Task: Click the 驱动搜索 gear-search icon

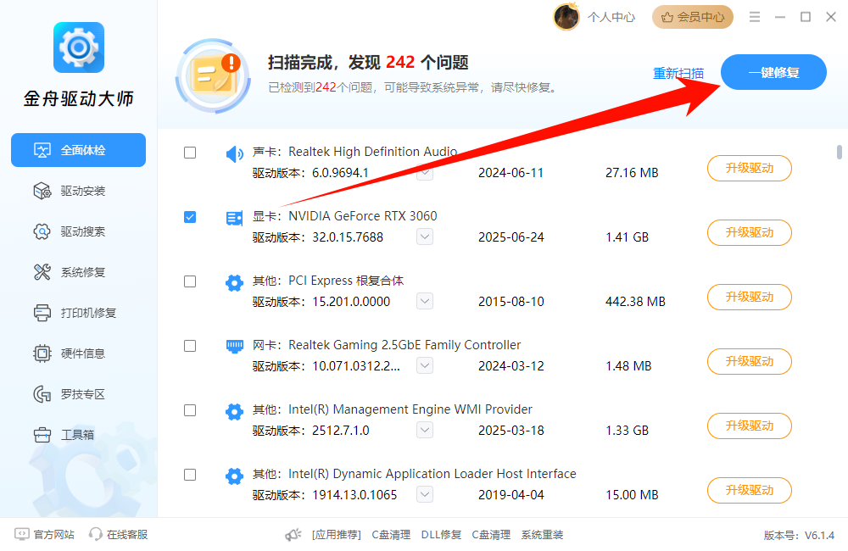Action: click(42, 231)
